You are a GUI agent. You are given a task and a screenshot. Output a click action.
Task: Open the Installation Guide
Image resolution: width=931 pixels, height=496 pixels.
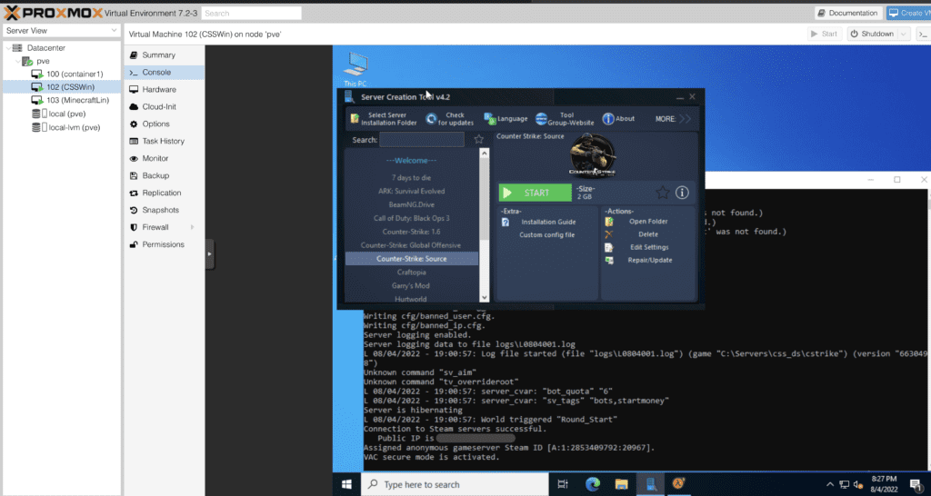pos(548,222)
